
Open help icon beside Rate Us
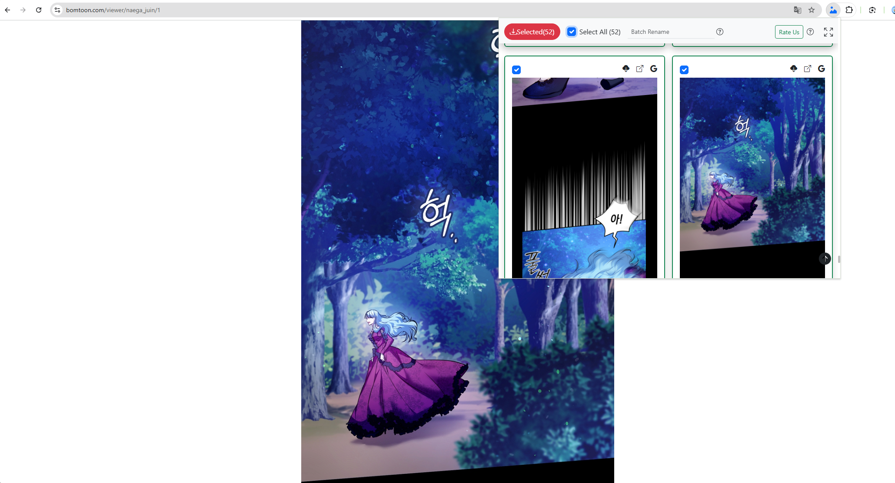coord(810,32)
